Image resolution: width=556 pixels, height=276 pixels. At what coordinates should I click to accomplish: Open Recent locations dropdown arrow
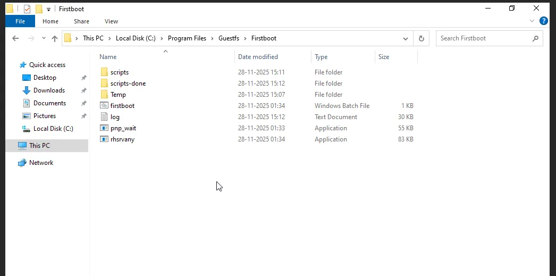pos(43,38)
